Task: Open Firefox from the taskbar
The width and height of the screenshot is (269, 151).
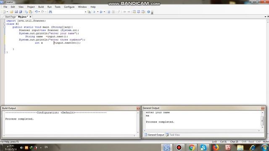Action: (216, 147)
